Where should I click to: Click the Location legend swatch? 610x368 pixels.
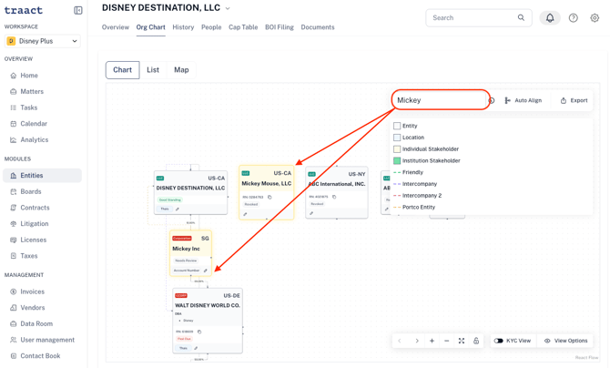tap(397, 138)
